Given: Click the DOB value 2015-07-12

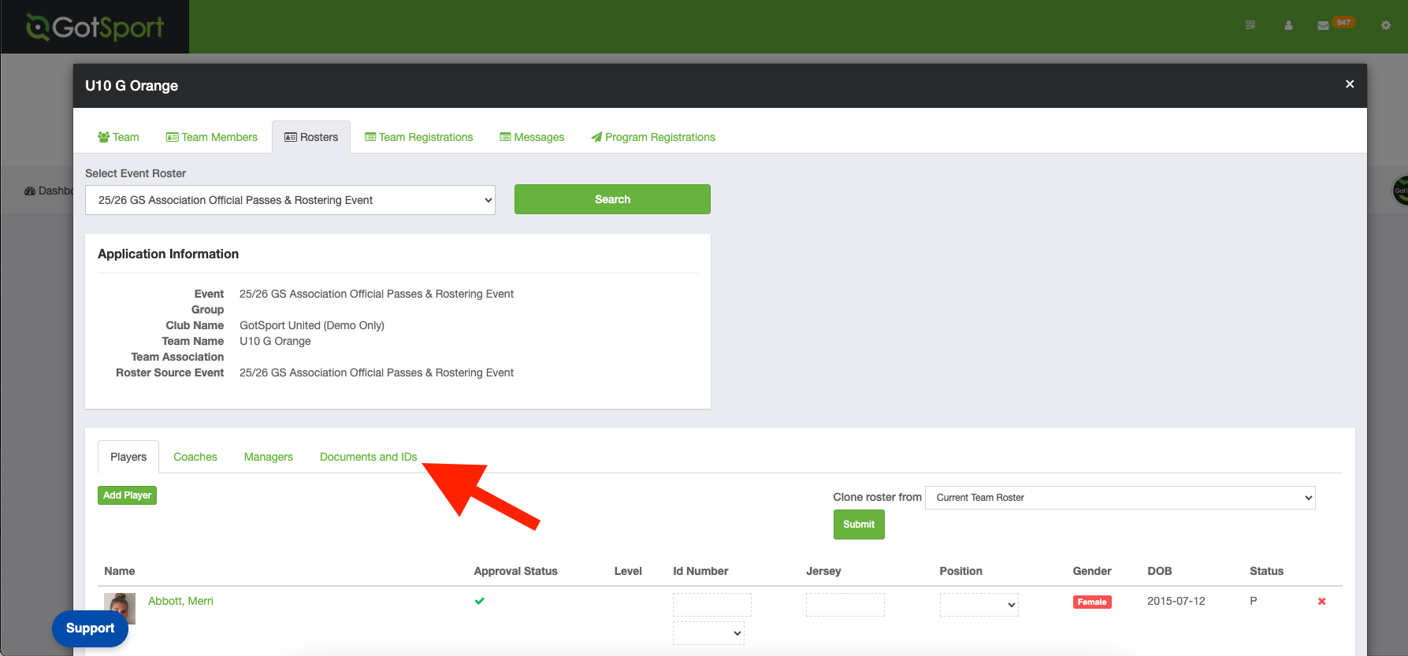Looking at the screenshot, I should tap(1176, 601).
